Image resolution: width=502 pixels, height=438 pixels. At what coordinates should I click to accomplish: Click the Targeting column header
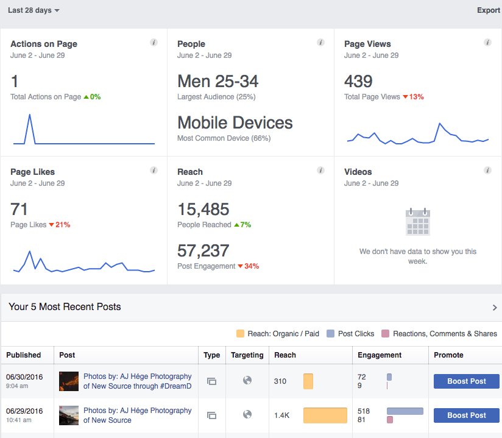247,355
